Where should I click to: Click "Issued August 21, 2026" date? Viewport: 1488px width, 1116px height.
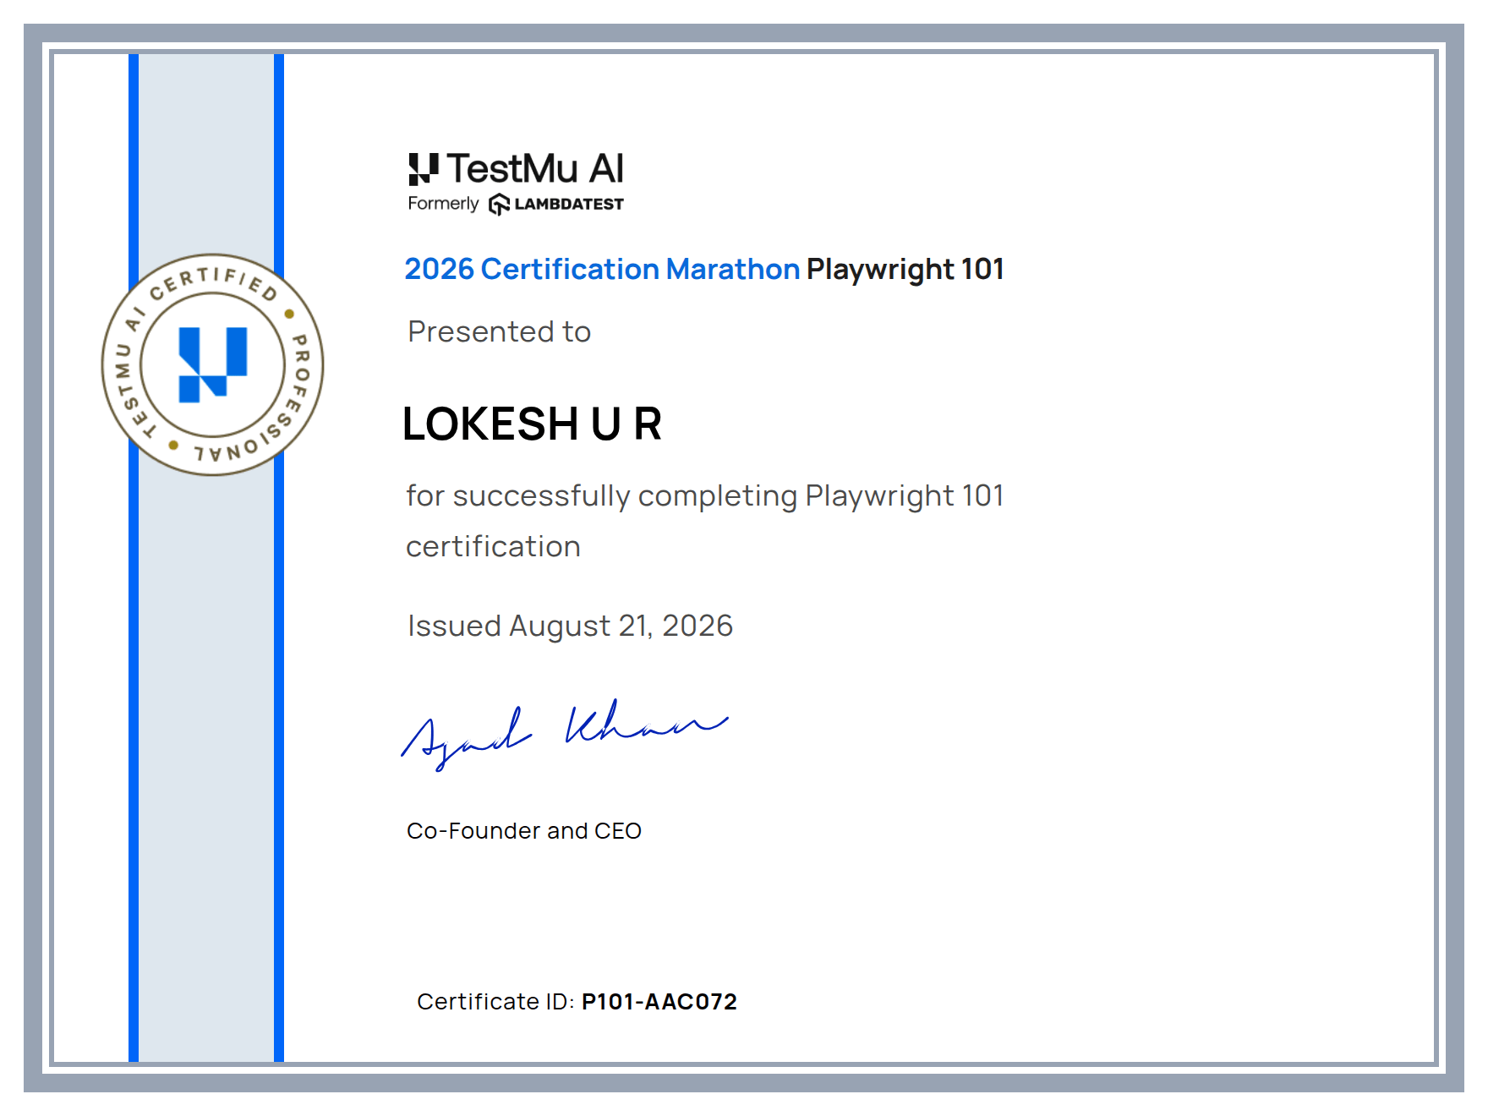point(570,626)
